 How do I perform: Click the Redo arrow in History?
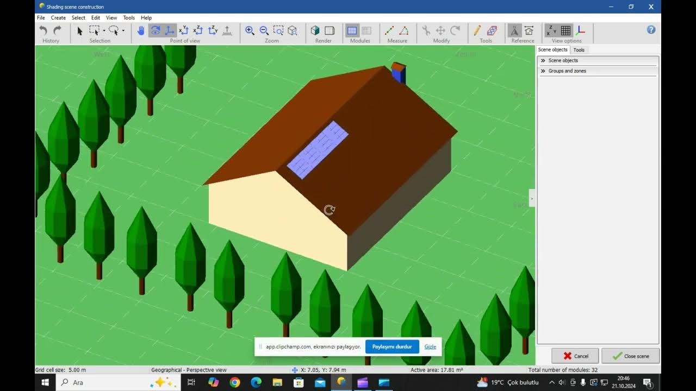point(58,31)
